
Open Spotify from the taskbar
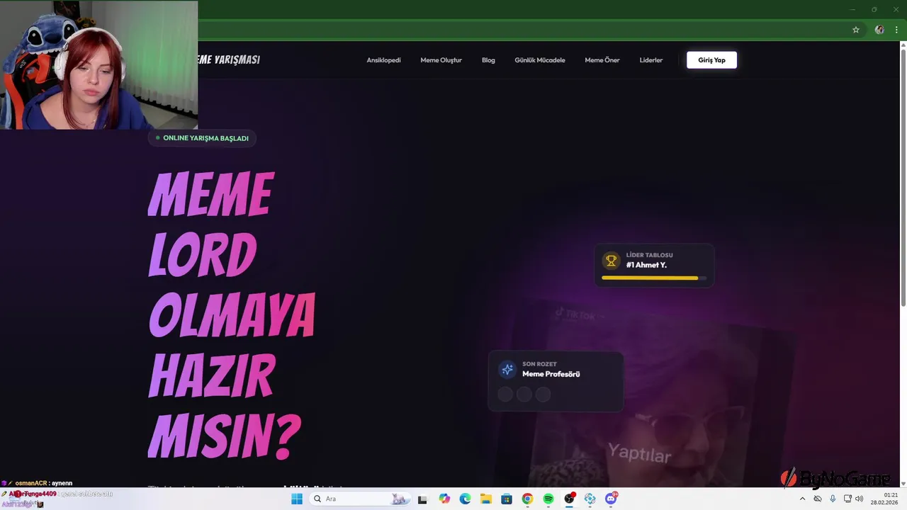point(548,499)
